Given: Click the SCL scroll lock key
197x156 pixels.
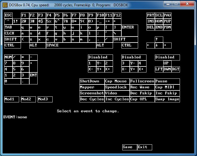Looking at the screenshot, I should pos(159,15).
